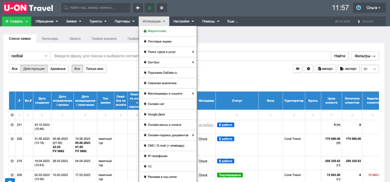
Task: Sort by Статус column header
Action: [x=237, y=101]
